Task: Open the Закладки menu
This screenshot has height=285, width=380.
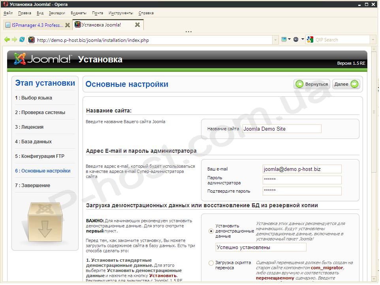Action: point(57,13)
